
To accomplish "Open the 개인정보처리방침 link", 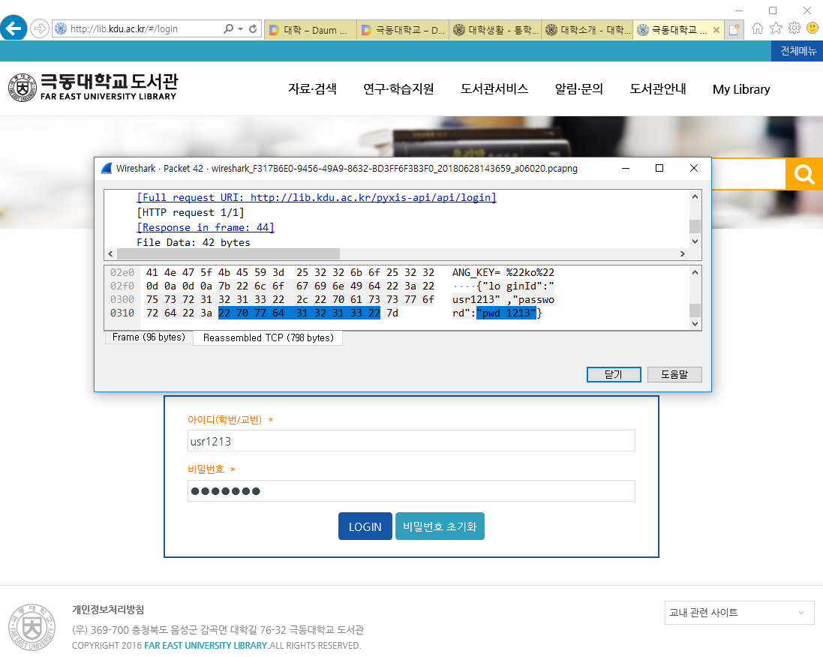I will tap(108, 610).
